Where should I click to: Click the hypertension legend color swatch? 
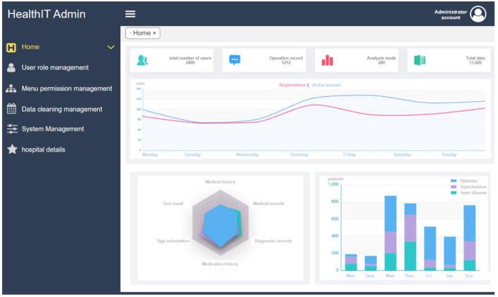[454, 187]
